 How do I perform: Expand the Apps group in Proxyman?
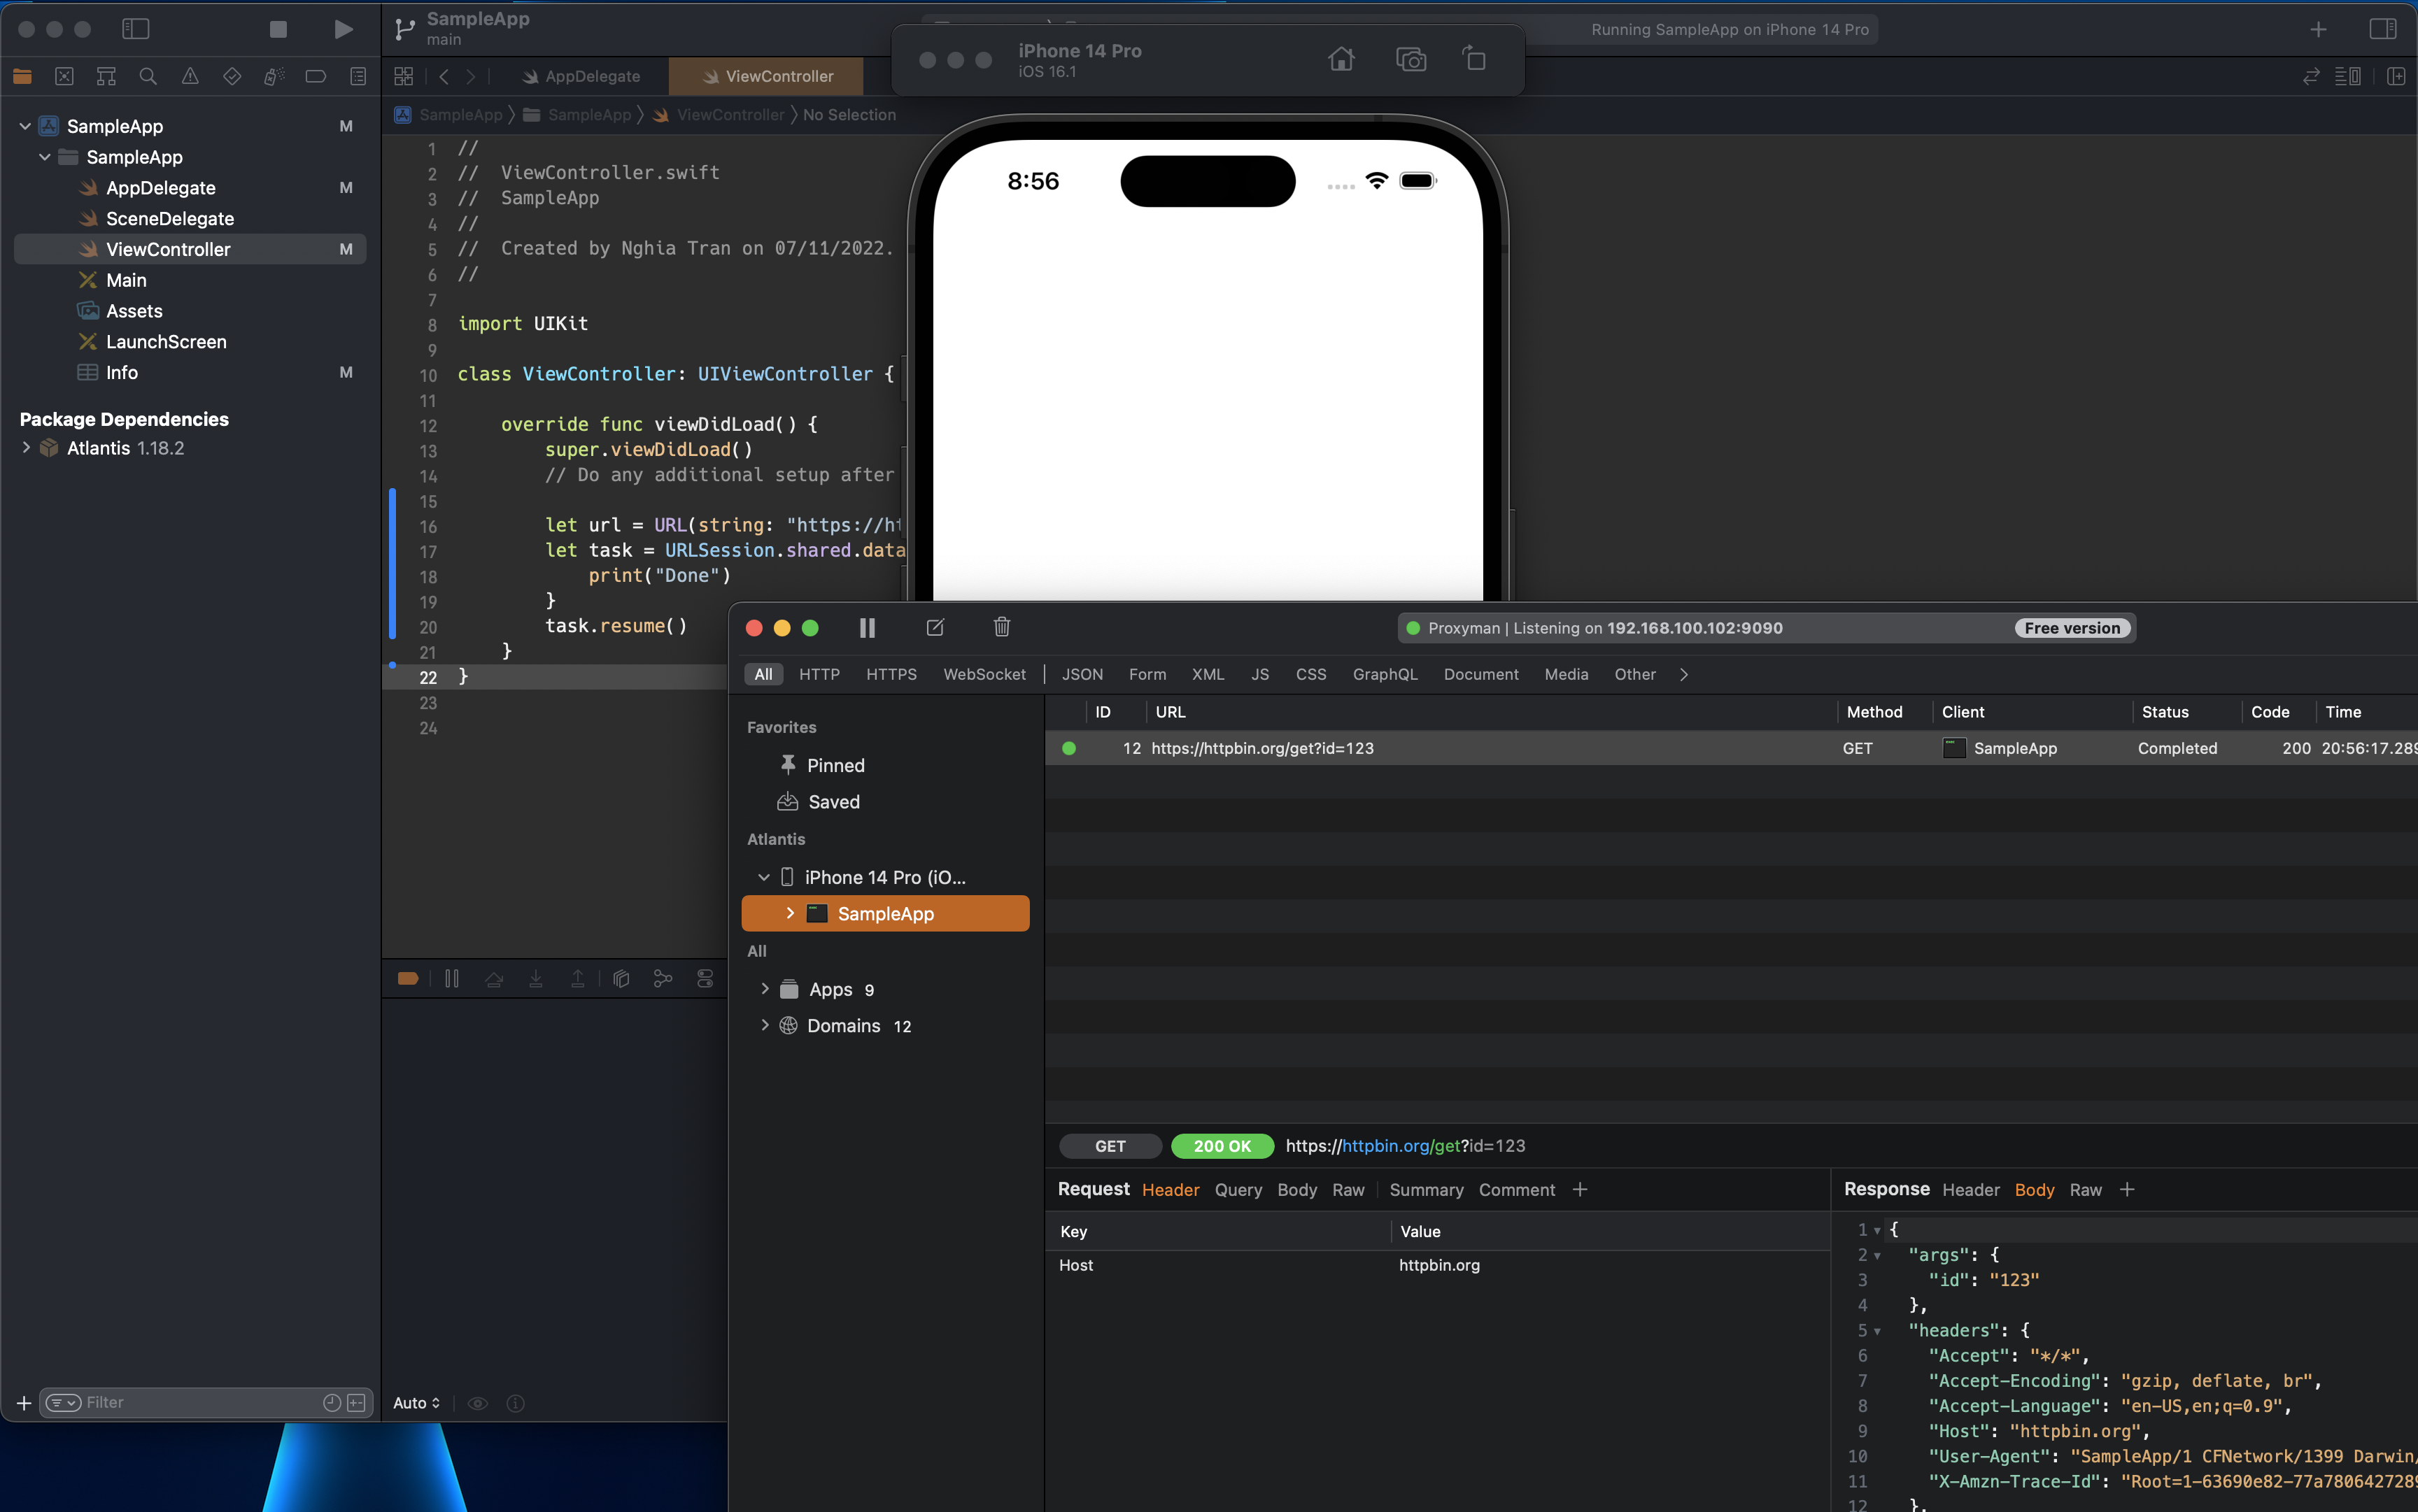click(x=764, y=989)
